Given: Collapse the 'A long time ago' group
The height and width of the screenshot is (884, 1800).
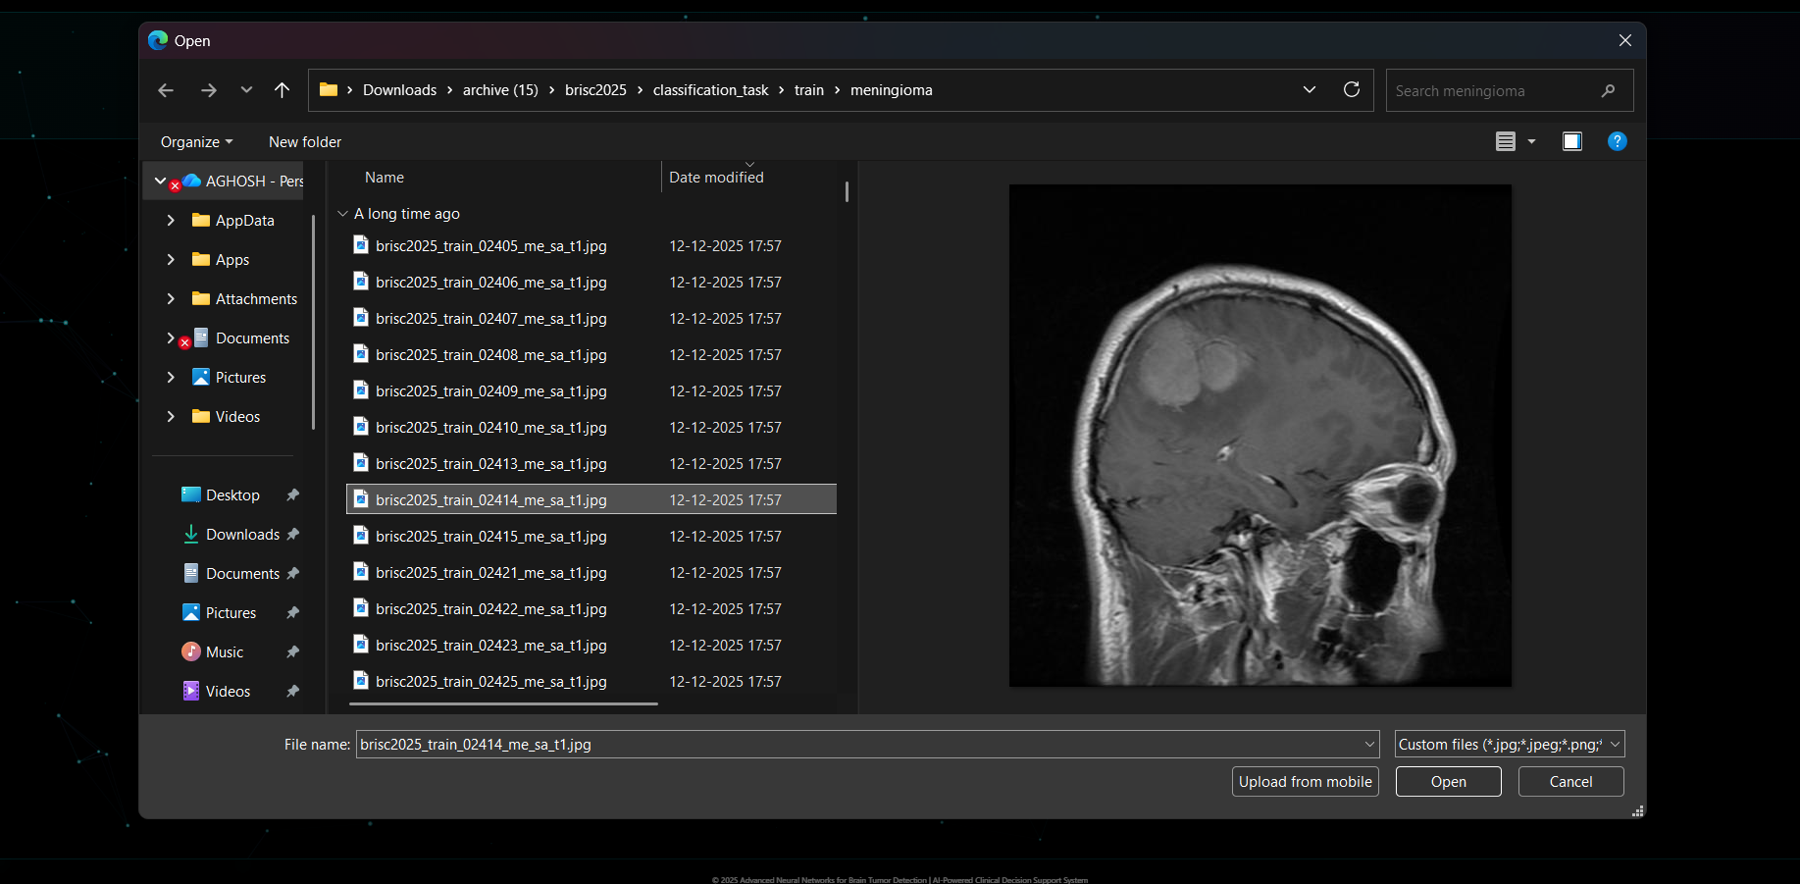Looking at the screenshot, I should point(343,214).
